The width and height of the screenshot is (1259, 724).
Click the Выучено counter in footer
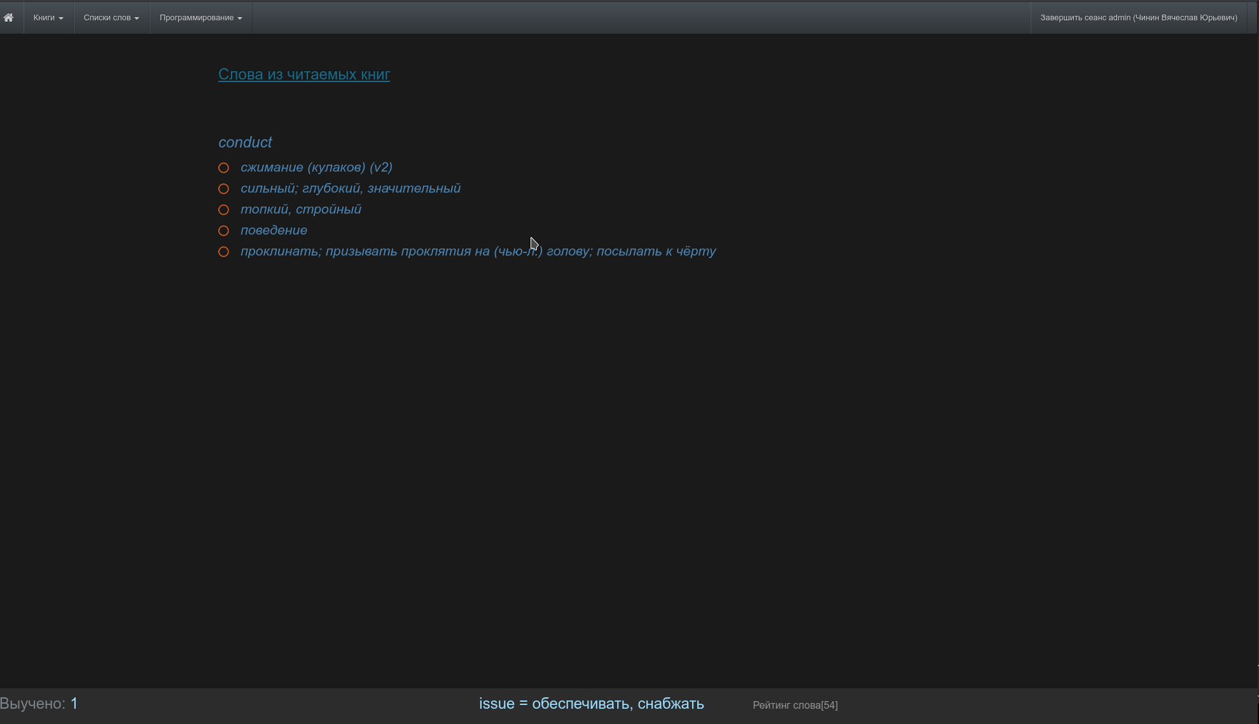(39, 704)
